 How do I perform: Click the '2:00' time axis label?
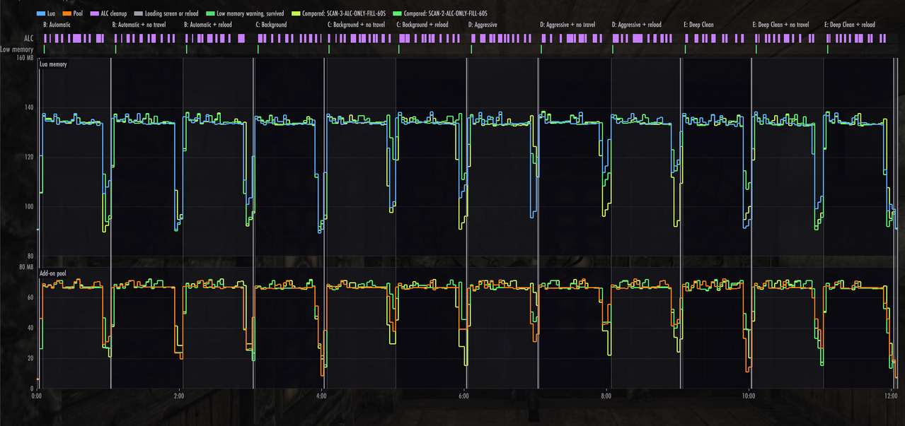[x=180, y=396]
